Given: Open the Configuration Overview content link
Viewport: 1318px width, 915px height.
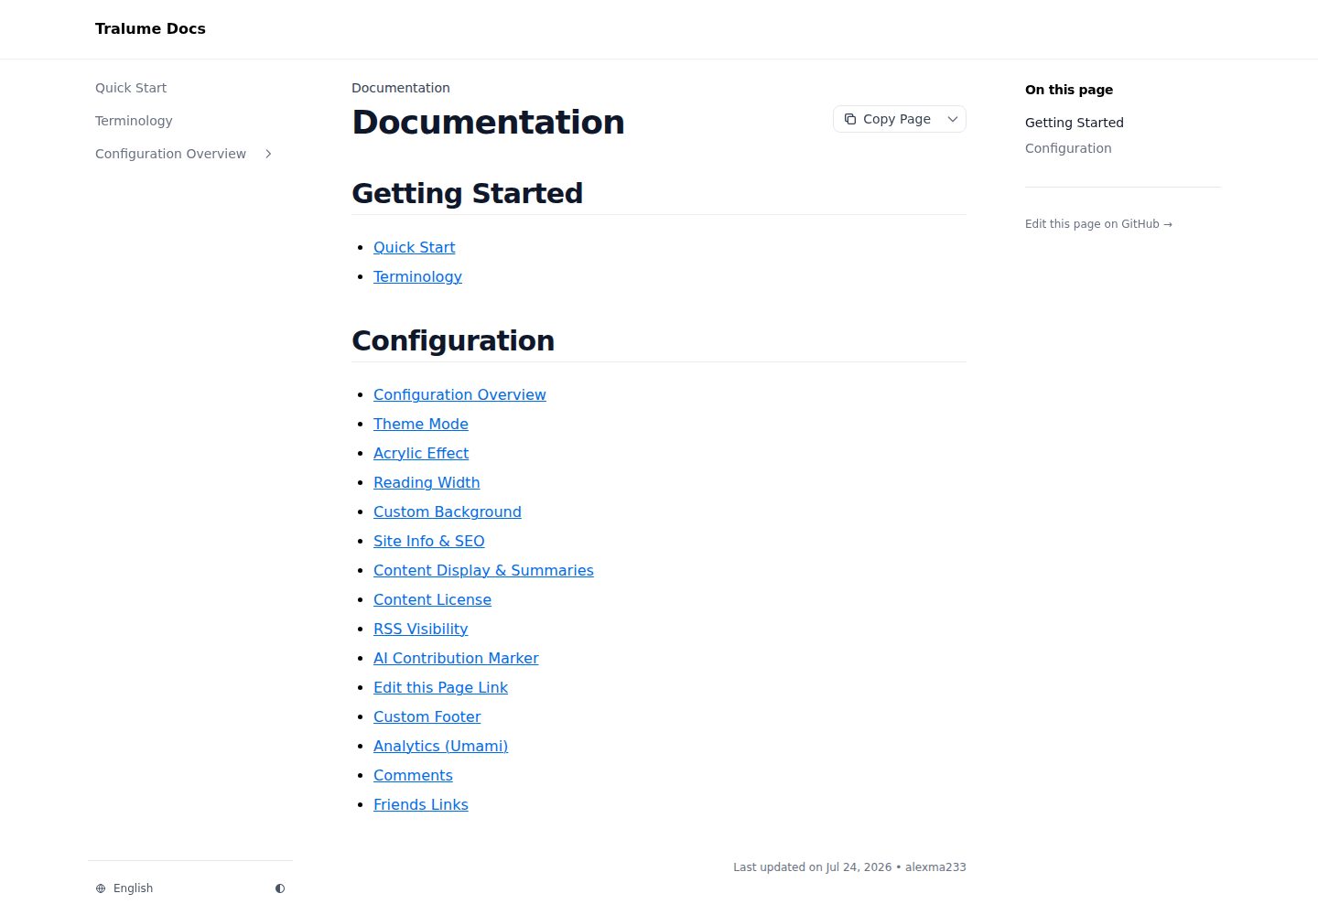Looking at the screenshot, I should [x=459, y=394].
